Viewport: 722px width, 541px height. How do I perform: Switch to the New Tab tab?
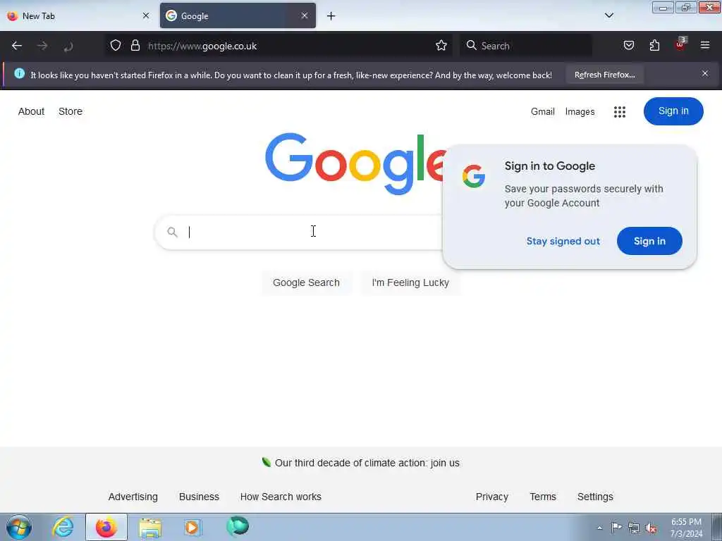[78, 15]
